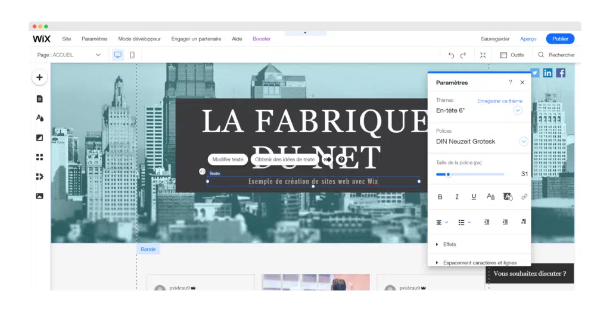Viewport: 610px width, 312px height.
Task: Click the zoom out collapse icon
Action: click(483, 55)
